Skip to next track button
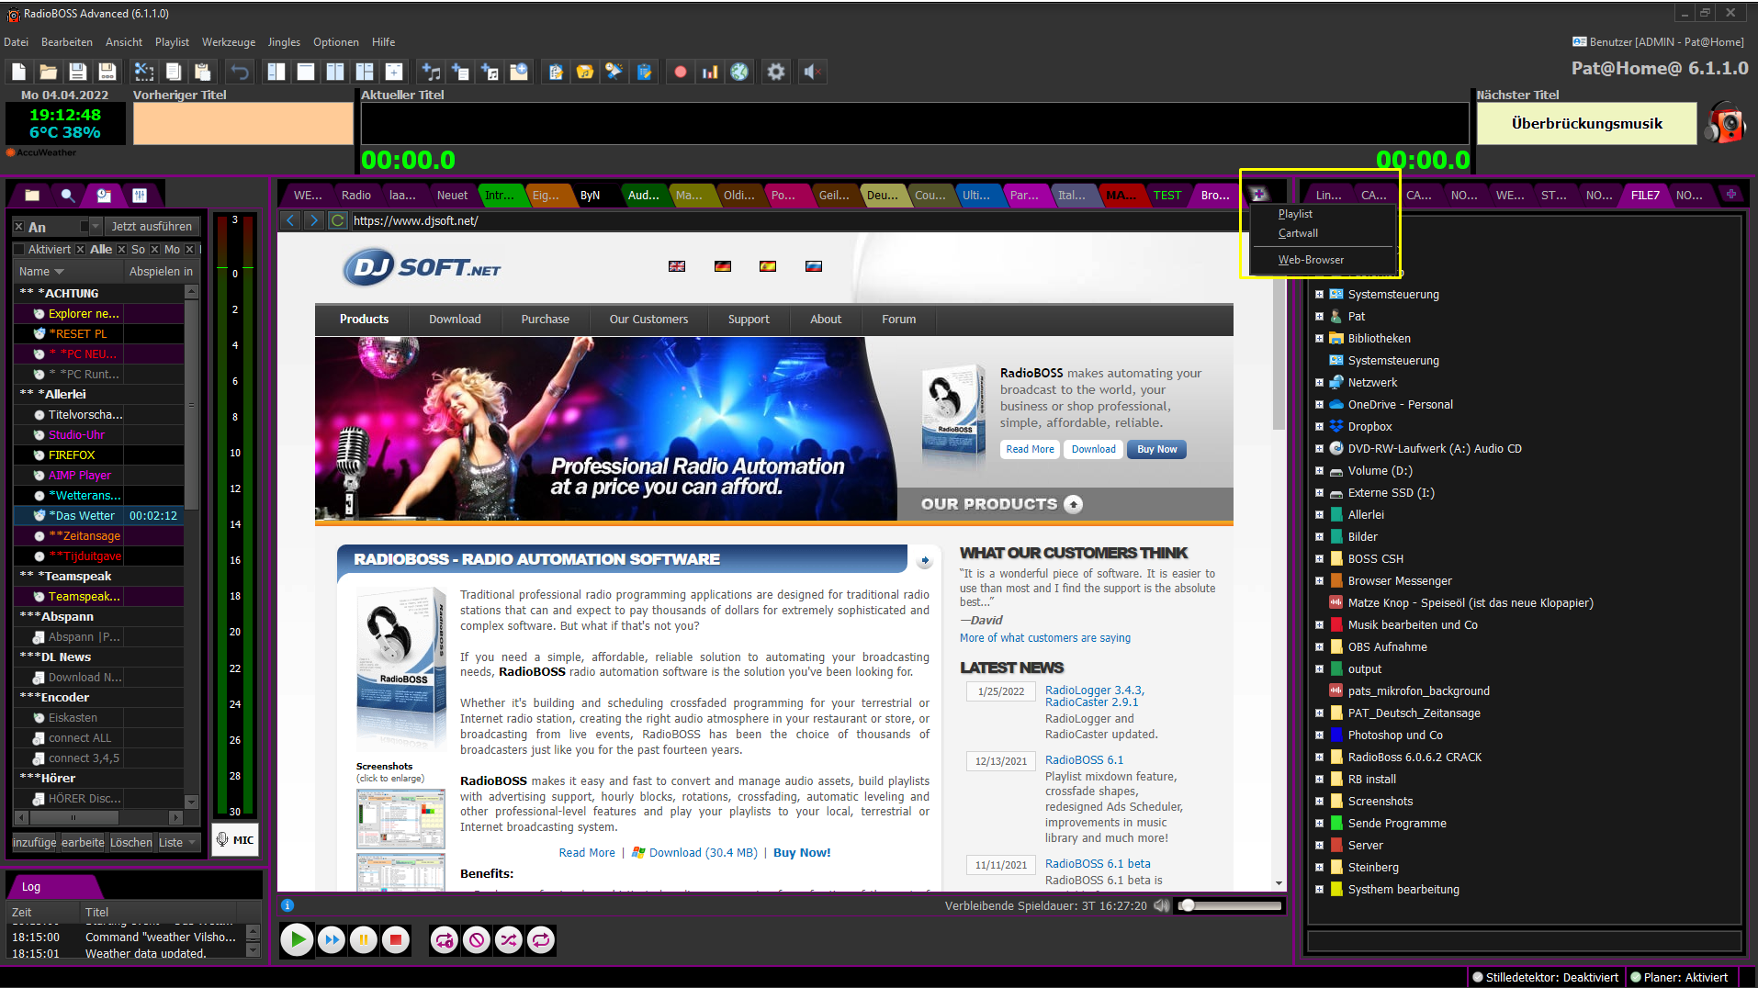This screenshot has width=1758, height=988. (332, 939)
